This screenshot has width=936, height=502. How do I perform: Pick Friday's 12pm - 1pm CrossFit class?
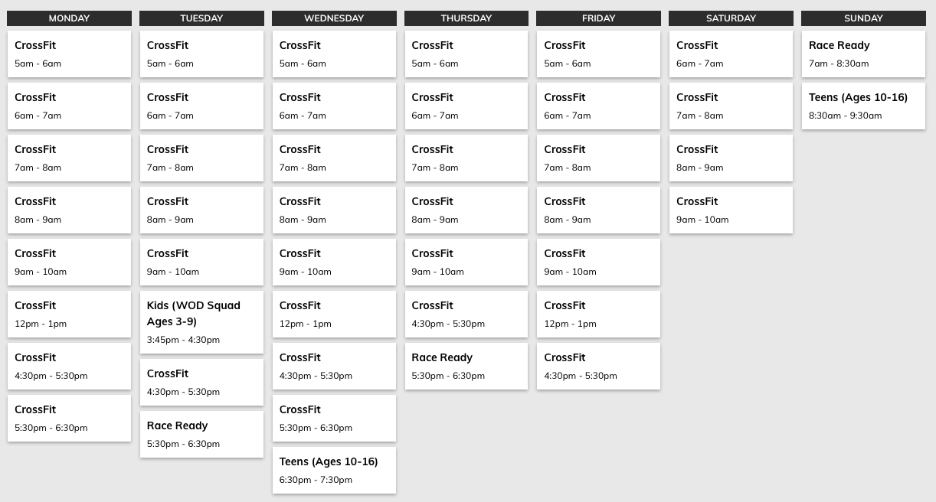(x=598, y=314)
